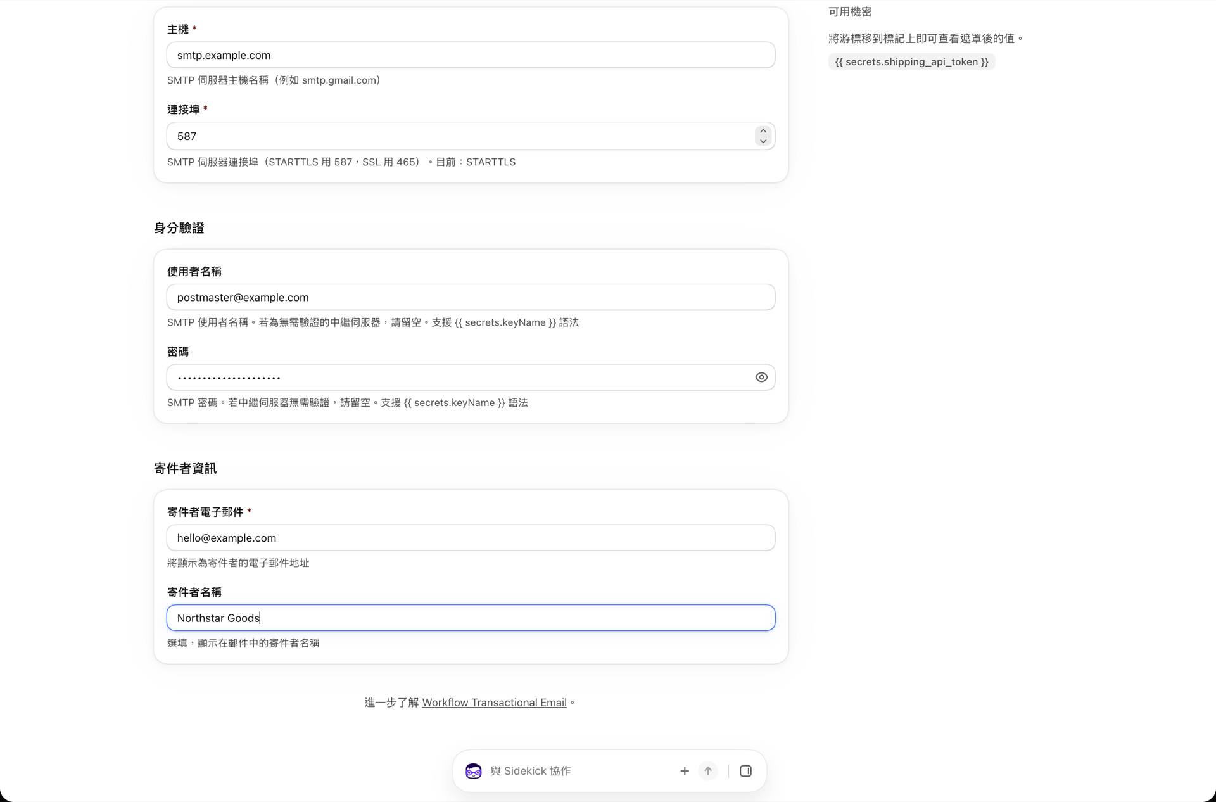The height and width of the screenshot is (802, 1216).
Task: Click the host hint mentioning smtp.gmail.com
Action: pyautogui.click(x=274, y=80)
